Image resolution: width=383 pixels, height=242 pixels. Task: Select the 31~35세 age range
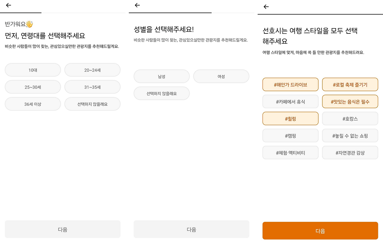(x=92, y=87)
